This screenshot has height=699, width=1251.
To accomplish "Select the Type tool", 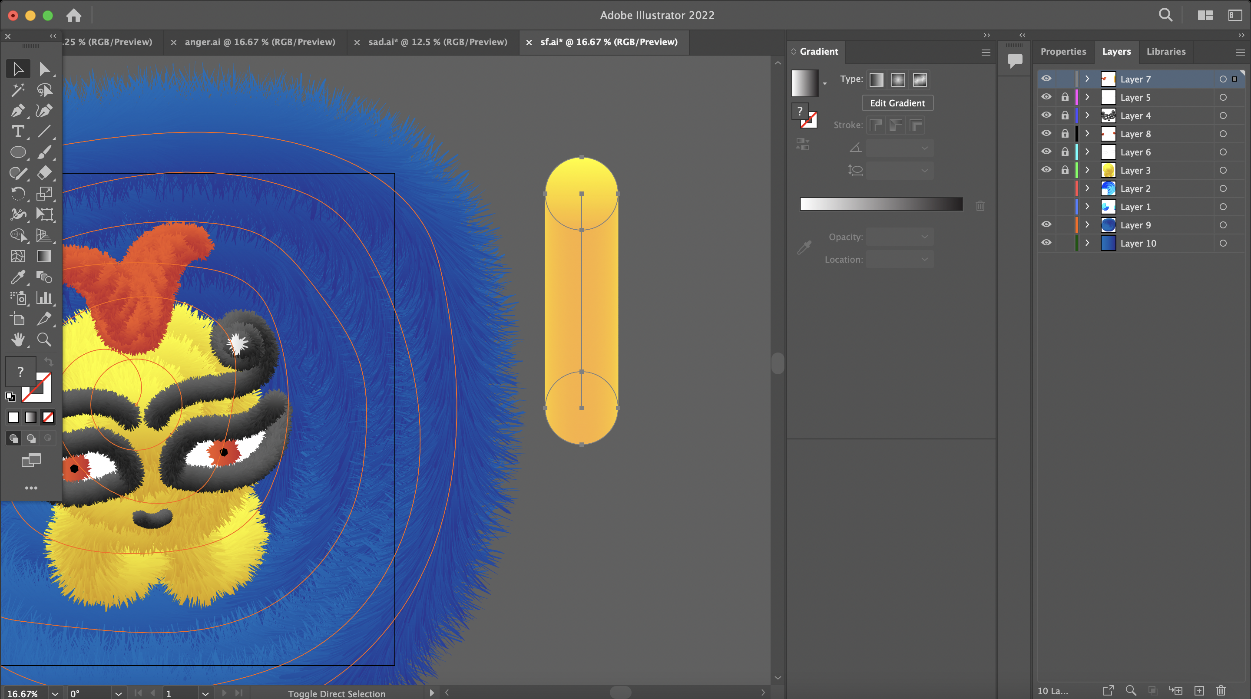I will 18,132.
